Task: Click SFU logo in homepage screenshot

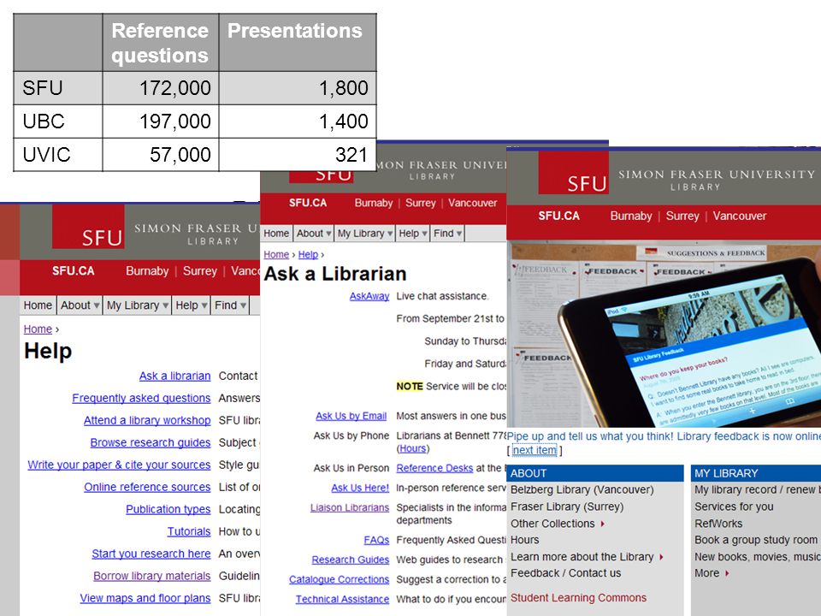Action: coord(574,172)
